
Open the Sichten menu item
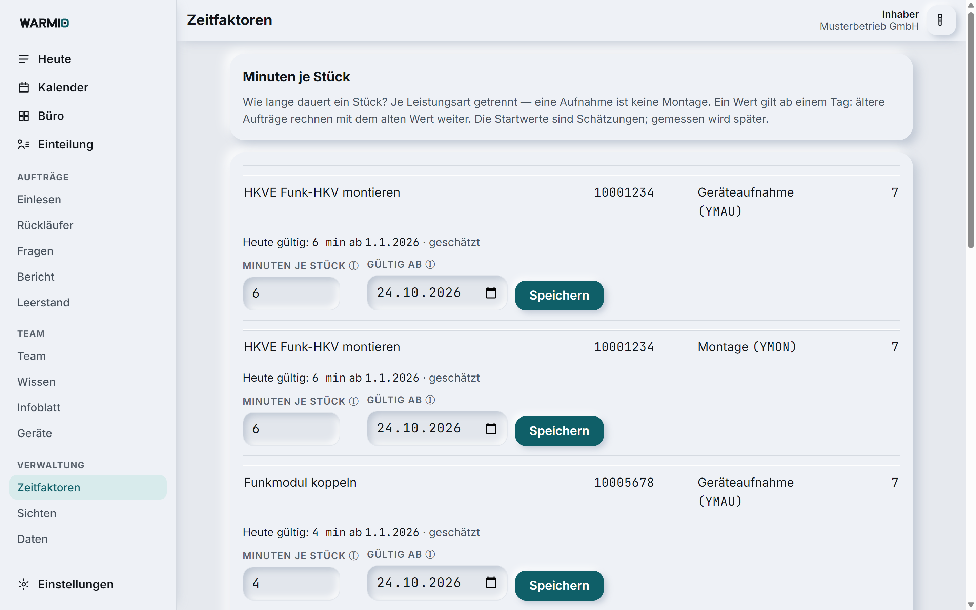coord(37,513)
